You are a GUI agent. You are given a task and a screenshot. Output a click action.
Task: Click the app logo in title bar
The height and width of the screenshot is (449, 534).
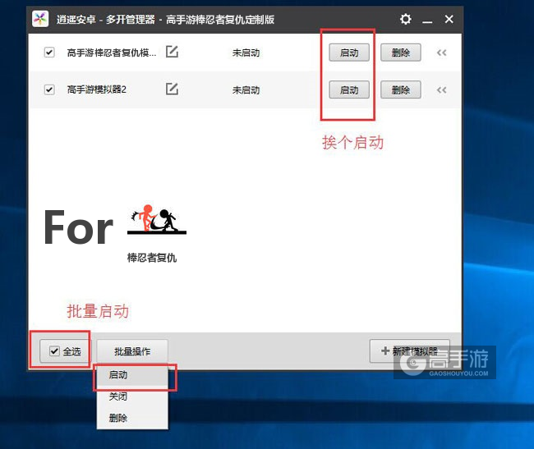tap(40, 19)
